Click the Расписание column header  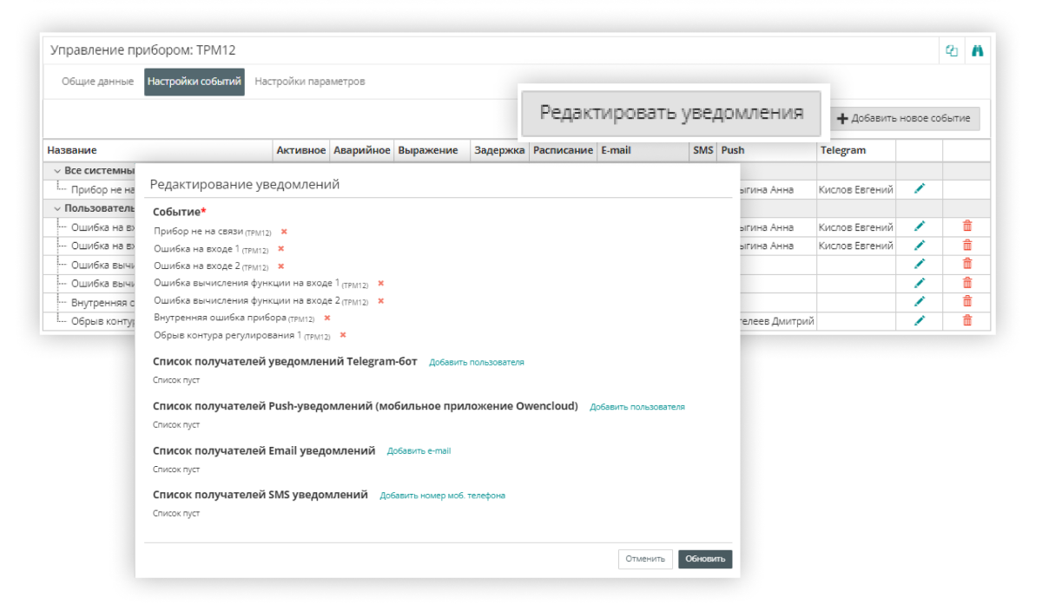(x=563, y=150)
